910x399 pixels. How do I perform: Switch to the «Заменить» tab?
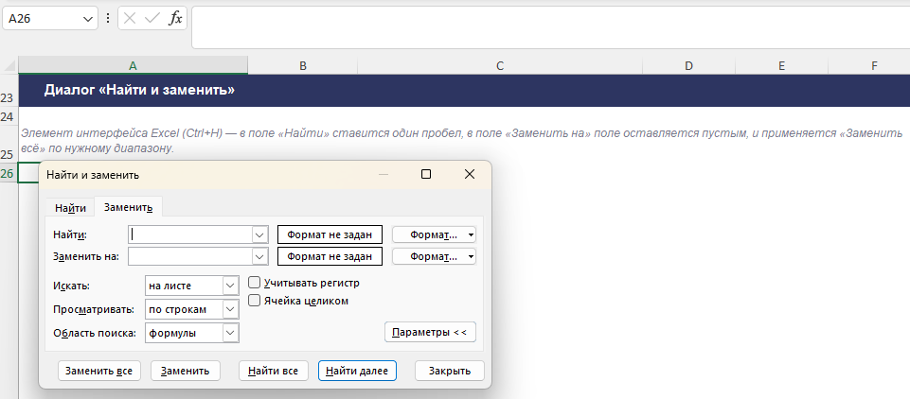pos(128,207)
